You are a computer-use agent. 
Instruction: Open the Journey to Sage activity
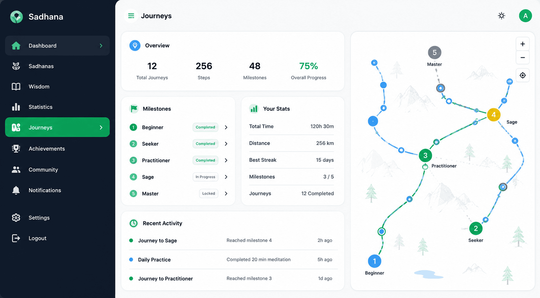pos(233,240)
